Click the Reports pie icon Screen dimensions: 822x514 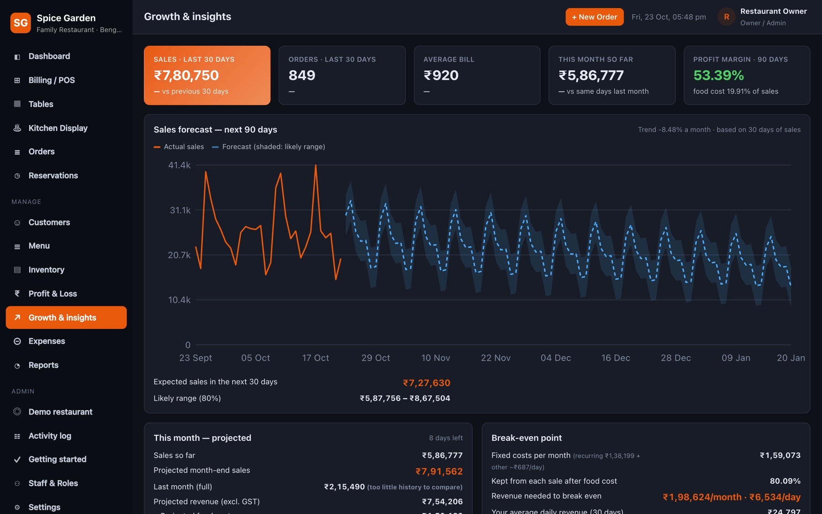[x=17, y=366]
